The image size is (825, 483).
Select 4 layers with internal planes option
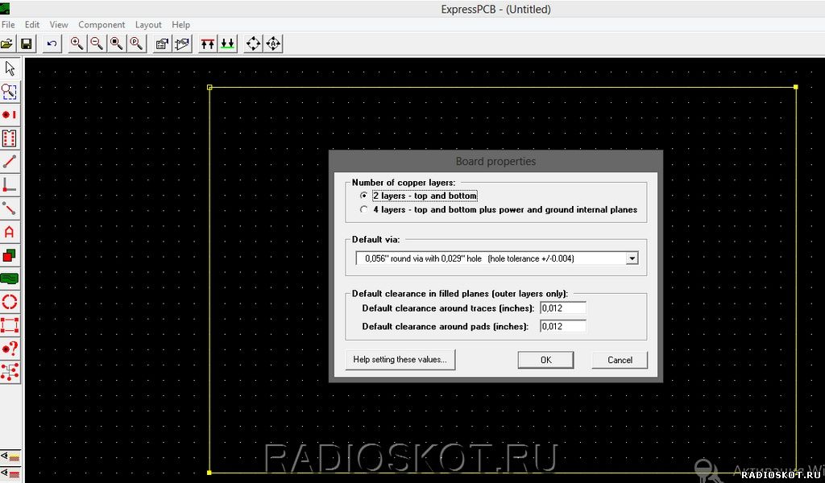click(x=498, y=210)
